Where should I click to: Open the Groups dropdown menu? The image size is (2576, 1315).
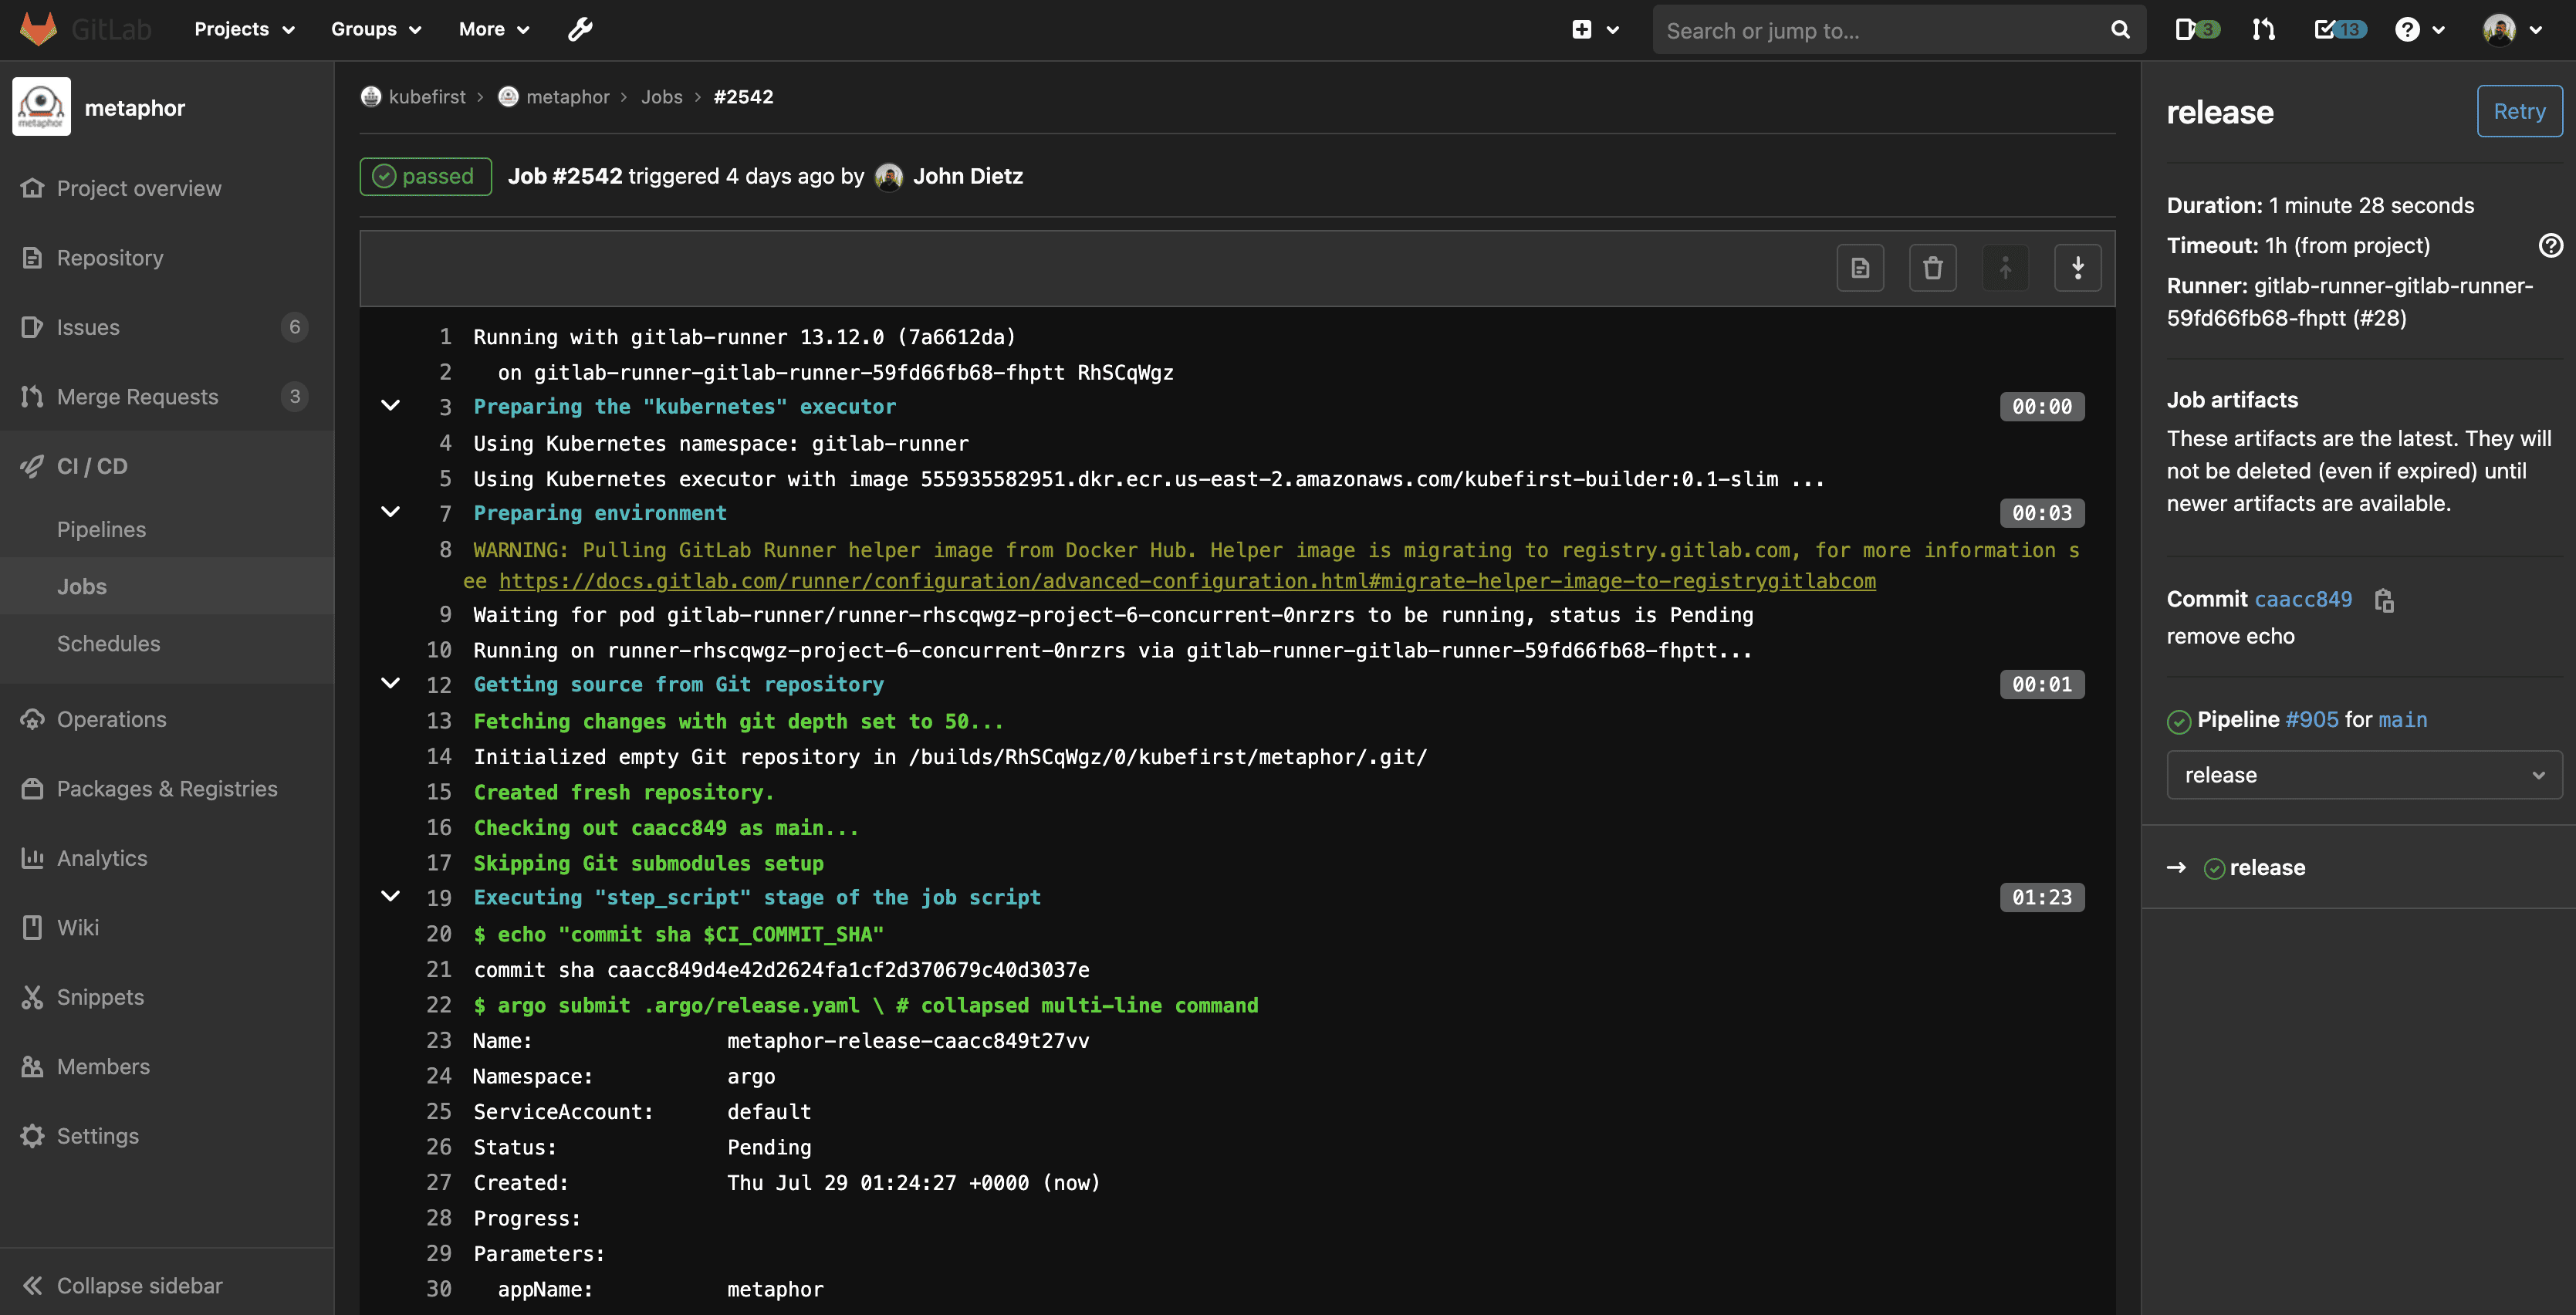coord(376,30)
